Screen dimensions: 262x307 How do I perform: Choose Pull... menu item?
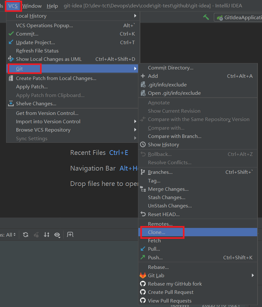(198, 249)
